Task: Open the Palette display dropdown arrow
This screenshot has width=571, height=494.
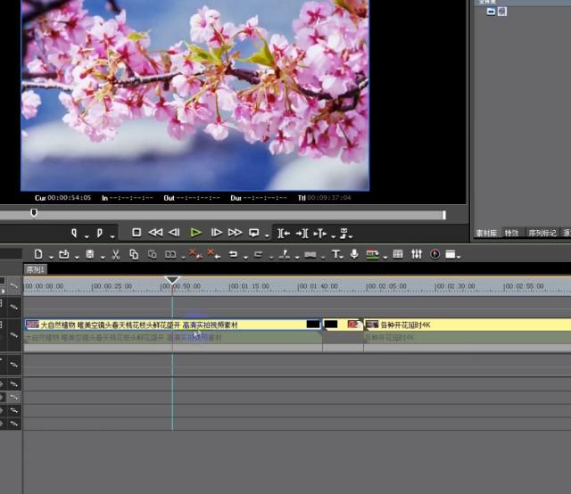Action: [x=459, y=257]
